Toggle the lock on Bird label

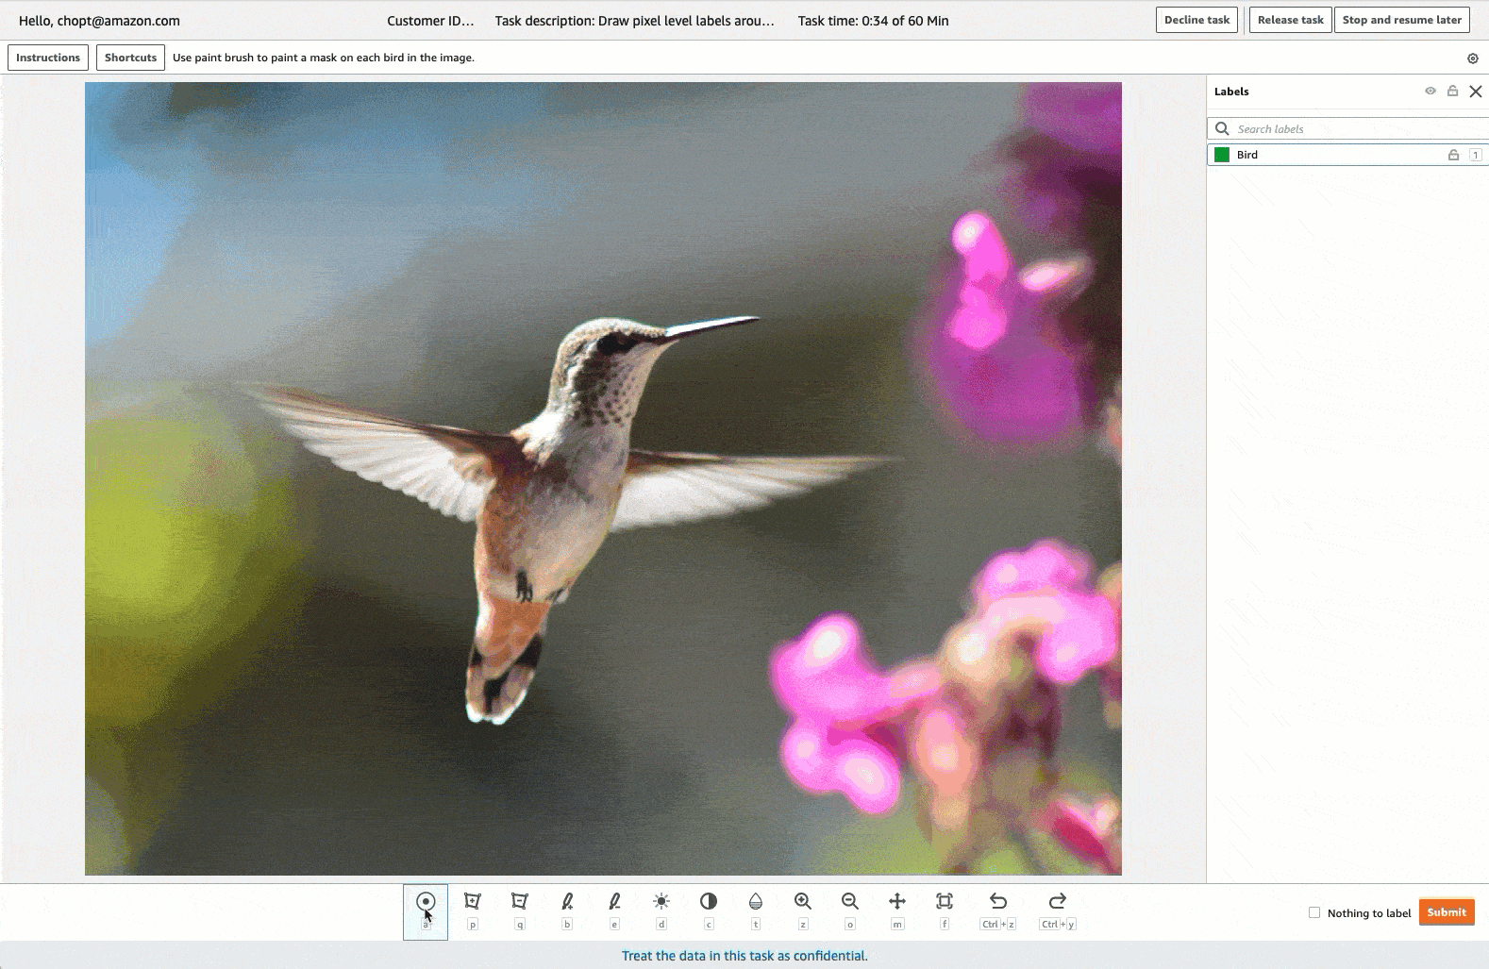(1453, 155)
